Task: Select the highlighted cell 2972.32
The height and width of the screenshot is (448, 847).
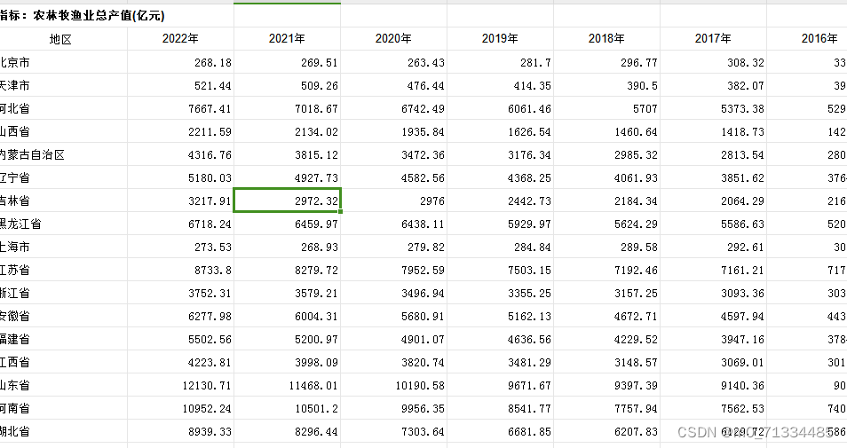Action: 287,200
